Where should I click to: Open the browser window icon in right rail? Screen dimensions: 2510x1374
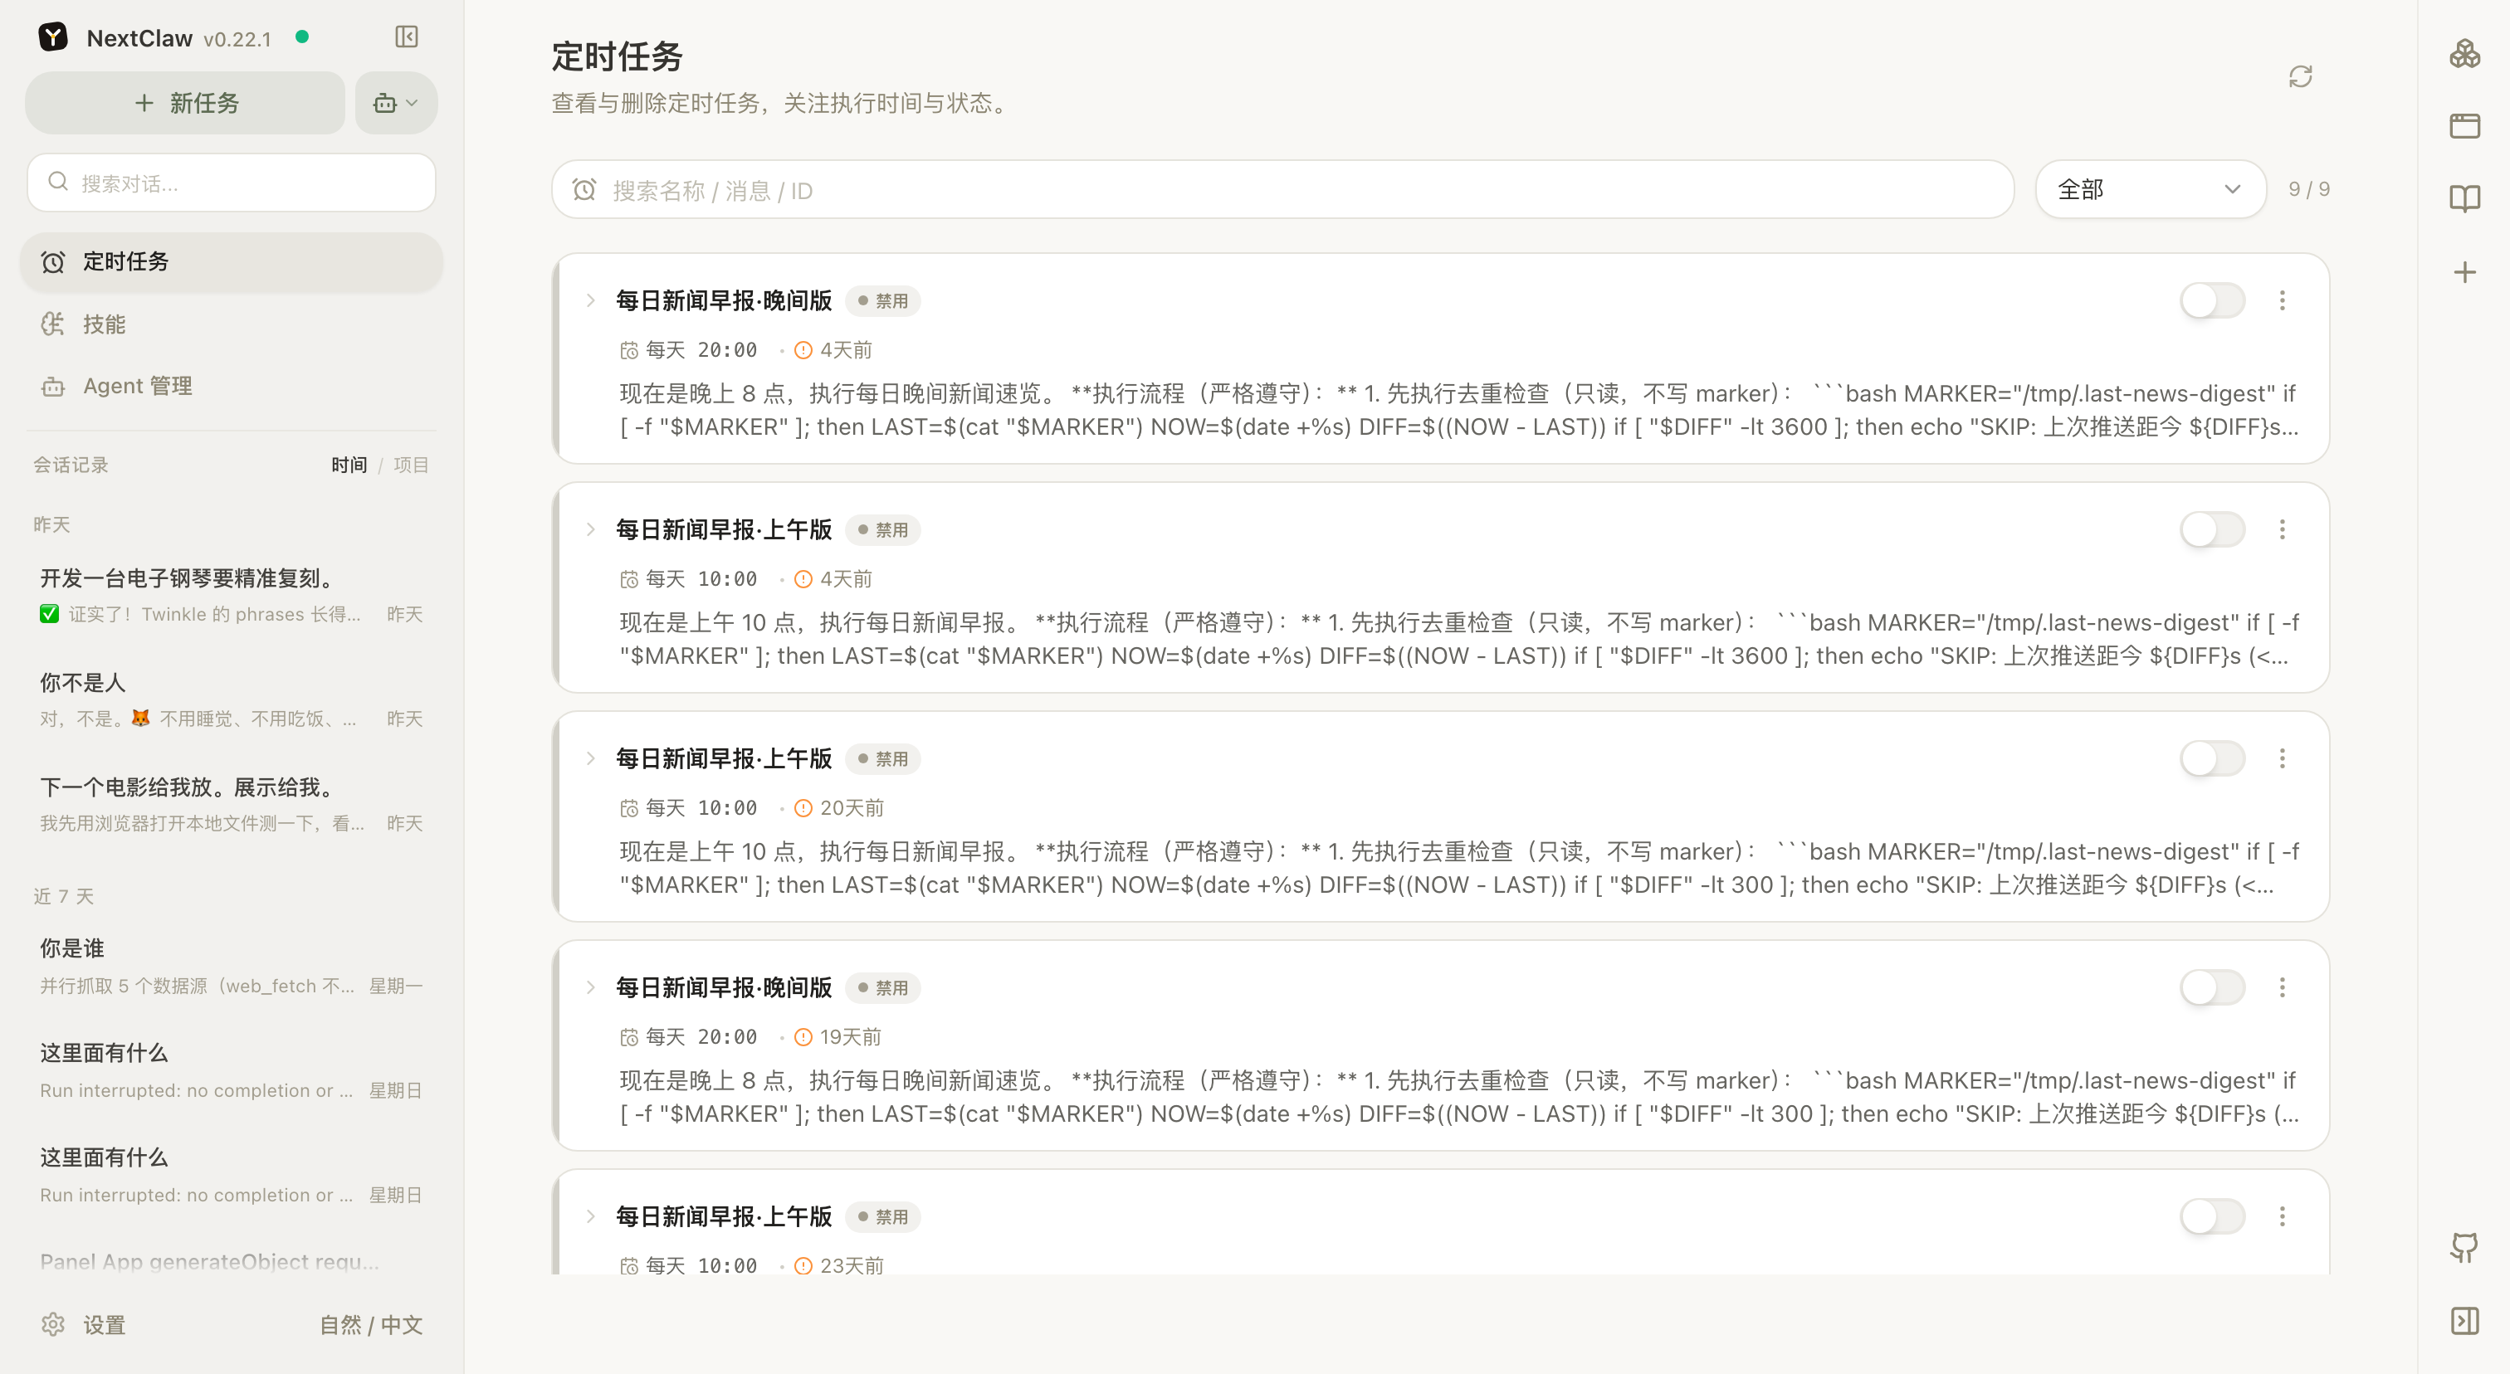[2465, 125]
